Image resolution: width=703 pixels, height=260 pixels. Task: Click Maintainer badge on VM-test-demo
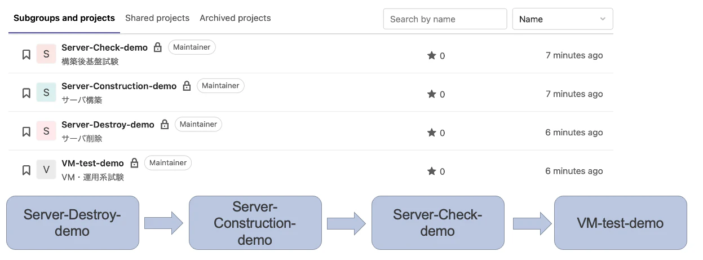coord(168,163)
